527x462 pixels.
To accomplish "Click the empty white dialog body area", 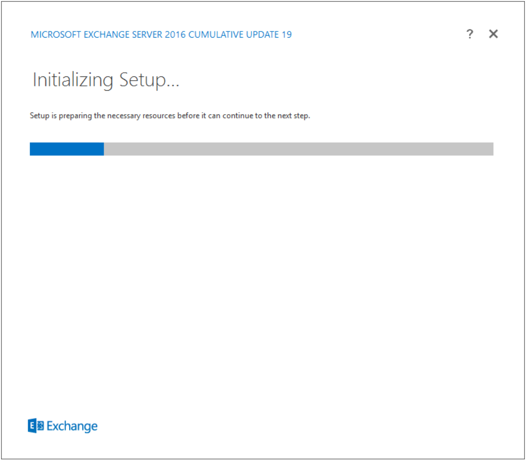I will pos(262,272).
